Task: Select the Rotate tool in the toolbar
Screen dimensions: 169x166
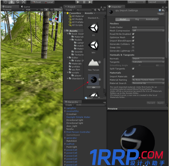Action: tap(18, 2)
